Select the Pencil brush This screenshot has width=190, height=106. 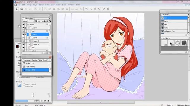tap(174, 21)
